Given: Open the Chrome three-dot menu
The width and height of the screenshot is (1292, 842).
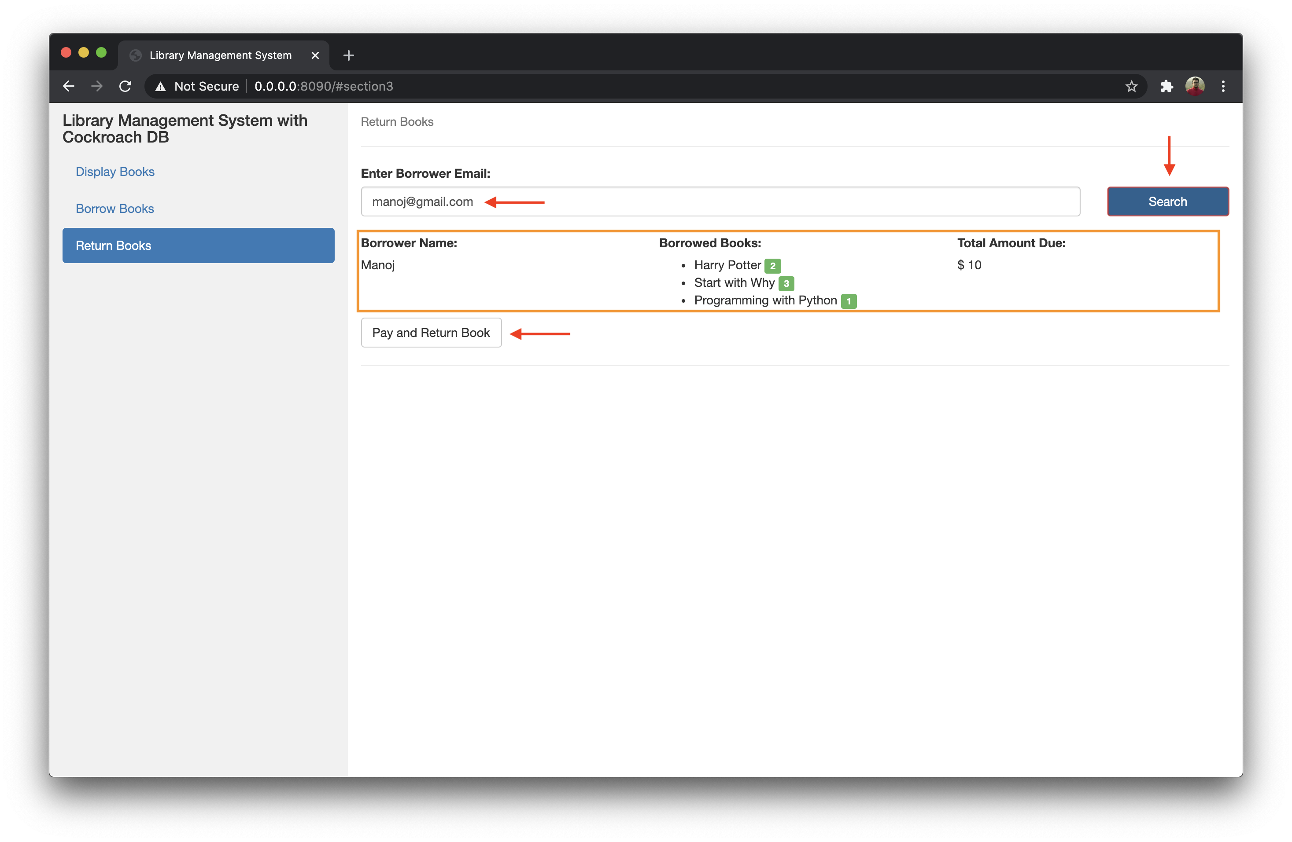Looking at the screenshot, I should [x=1223, y=86].
